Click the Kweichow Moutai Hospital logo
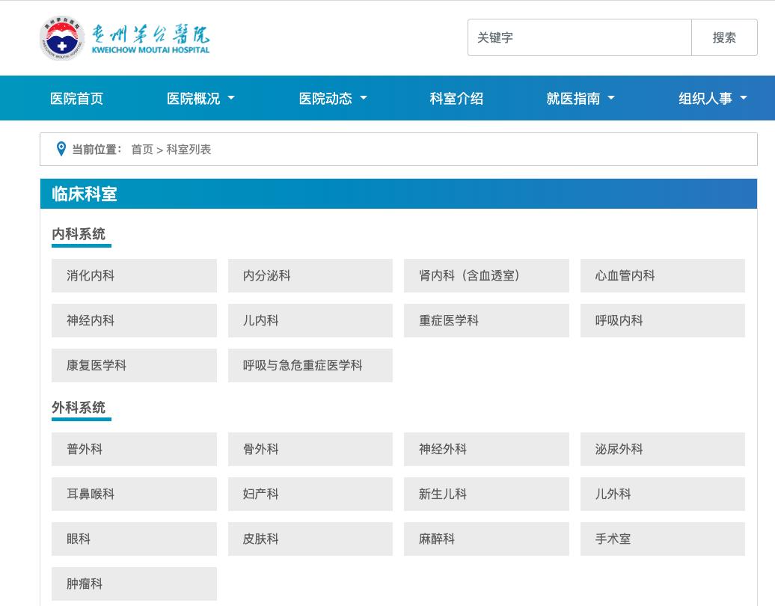This screenshot has width=775, height=606. point(124,37)
